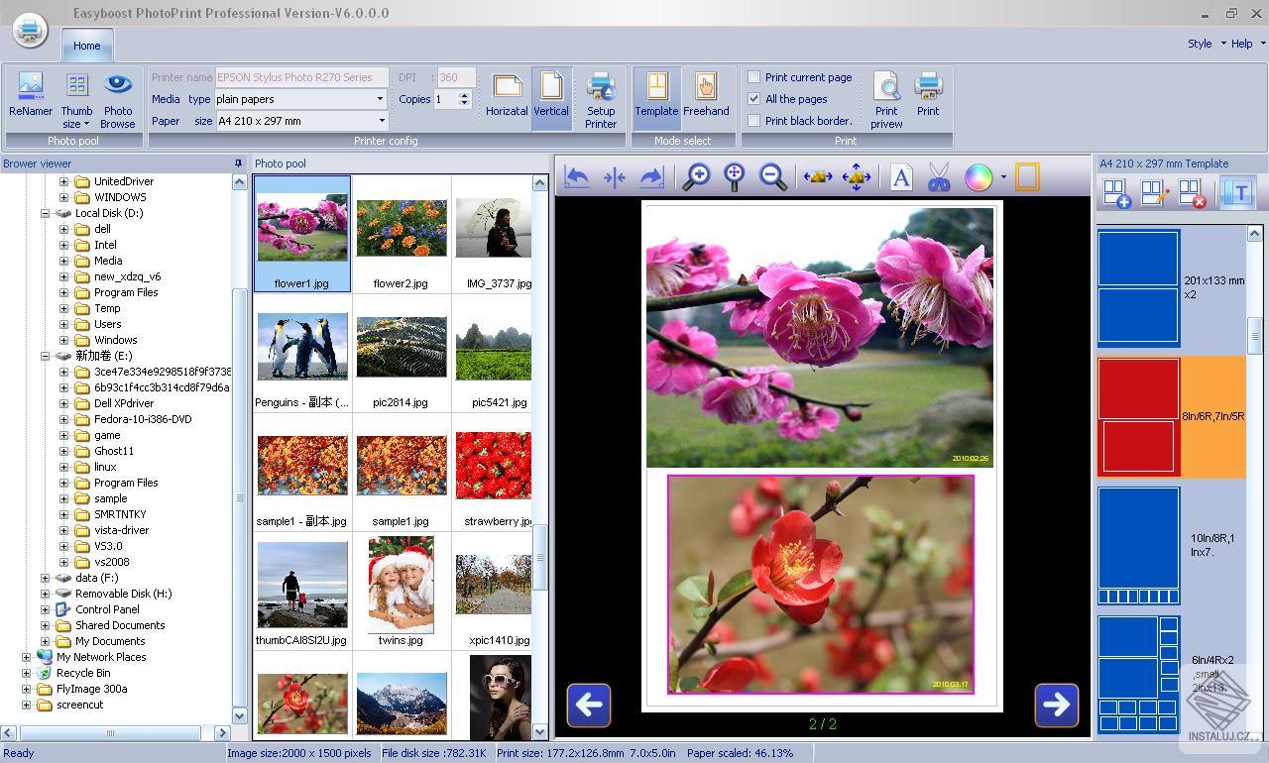The height and width of the screenshot is (763, 1269).
Task: Check the Print current page option
Action: [754, 76]
